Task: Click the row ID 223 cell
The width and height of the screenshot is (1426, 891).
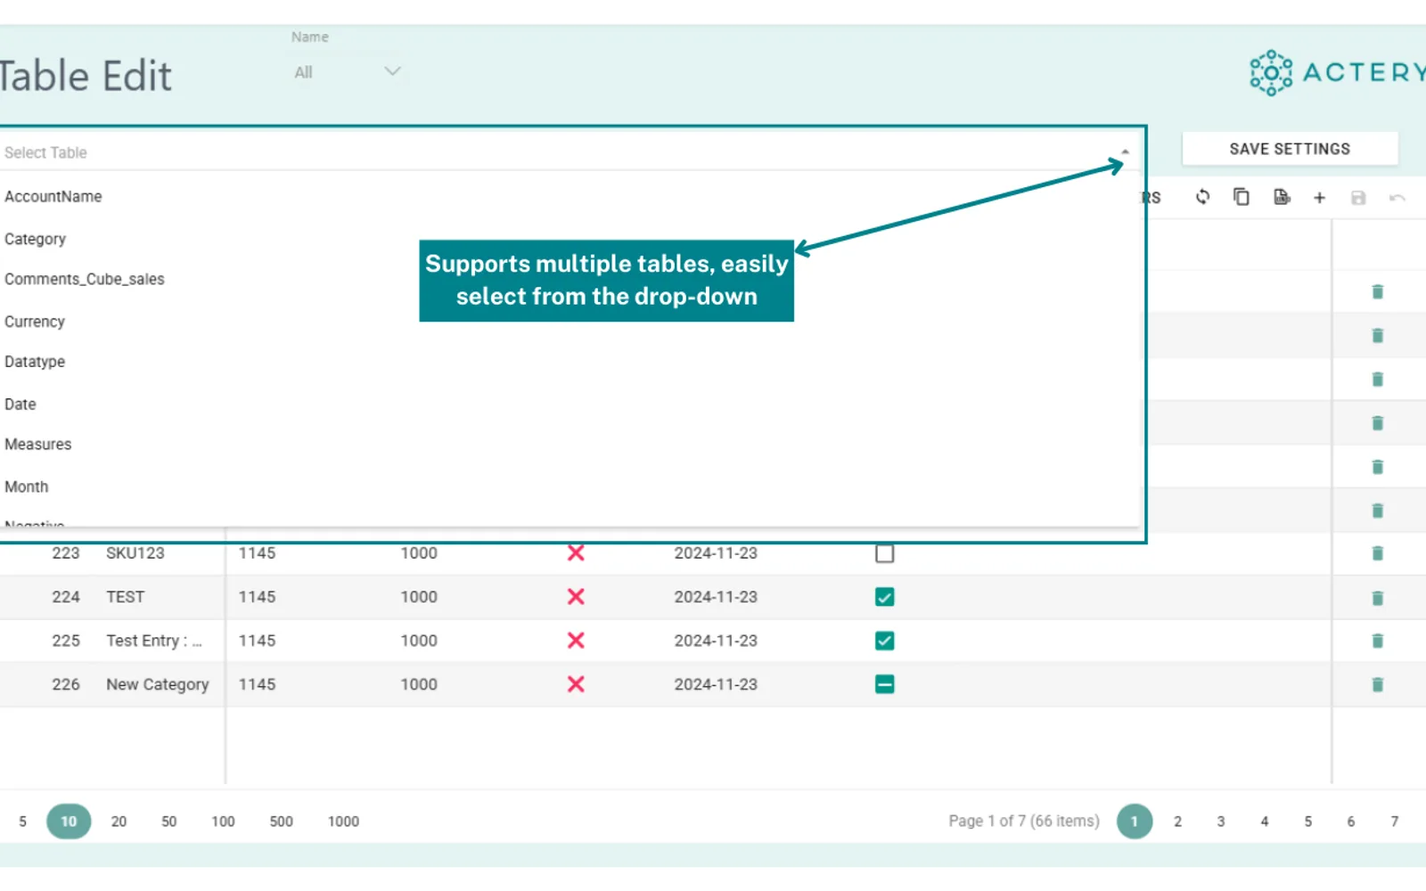Action: 66,553
